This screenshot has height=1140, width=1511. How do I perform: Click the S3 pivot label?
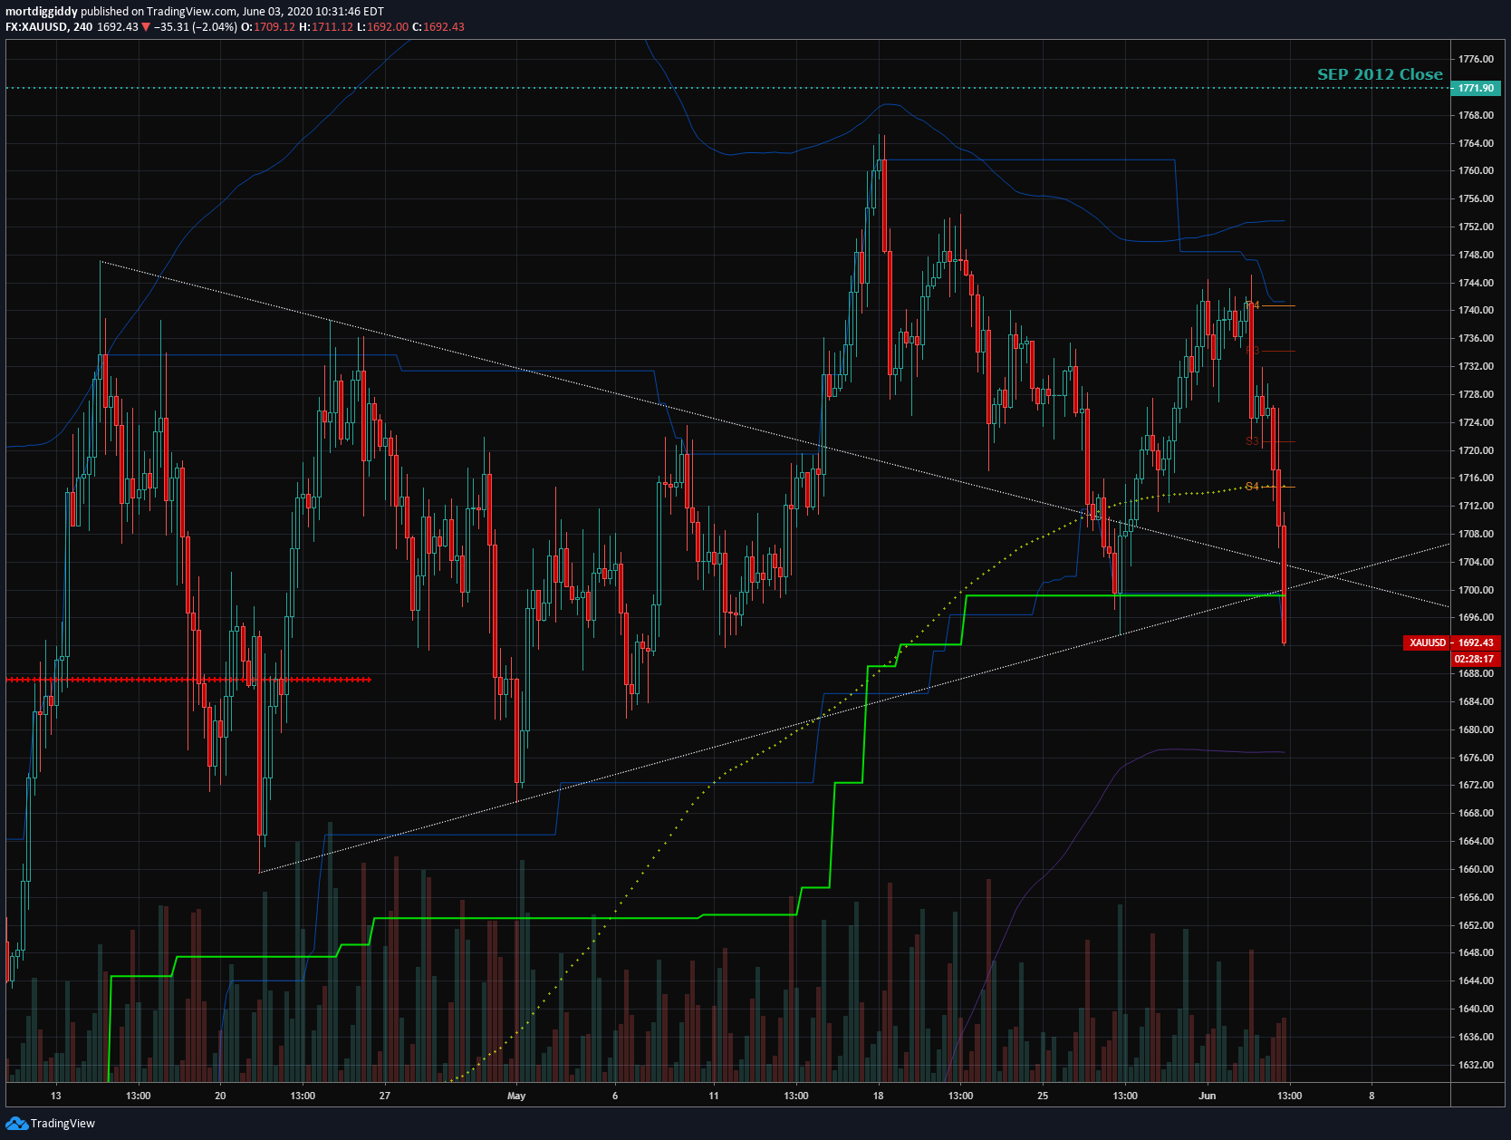[x=1253, y=441]
